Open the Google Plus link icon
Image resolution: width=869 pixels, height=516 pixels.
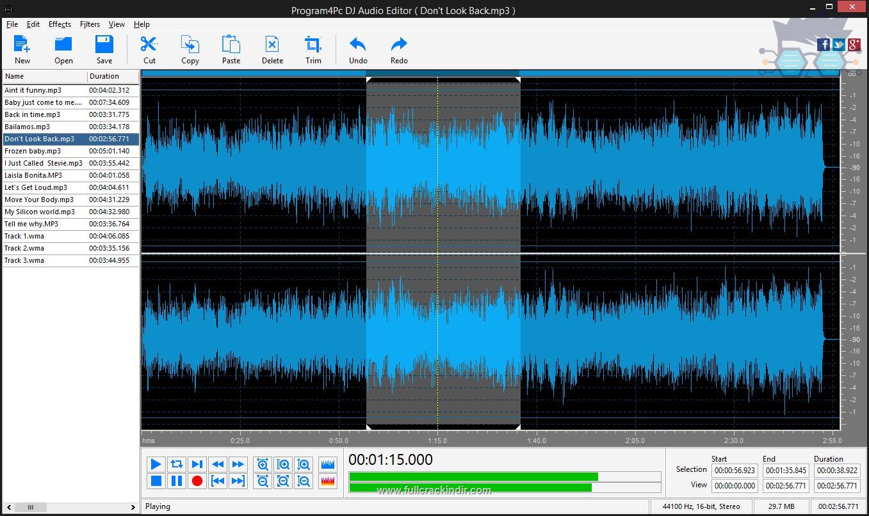click(854, 44)
